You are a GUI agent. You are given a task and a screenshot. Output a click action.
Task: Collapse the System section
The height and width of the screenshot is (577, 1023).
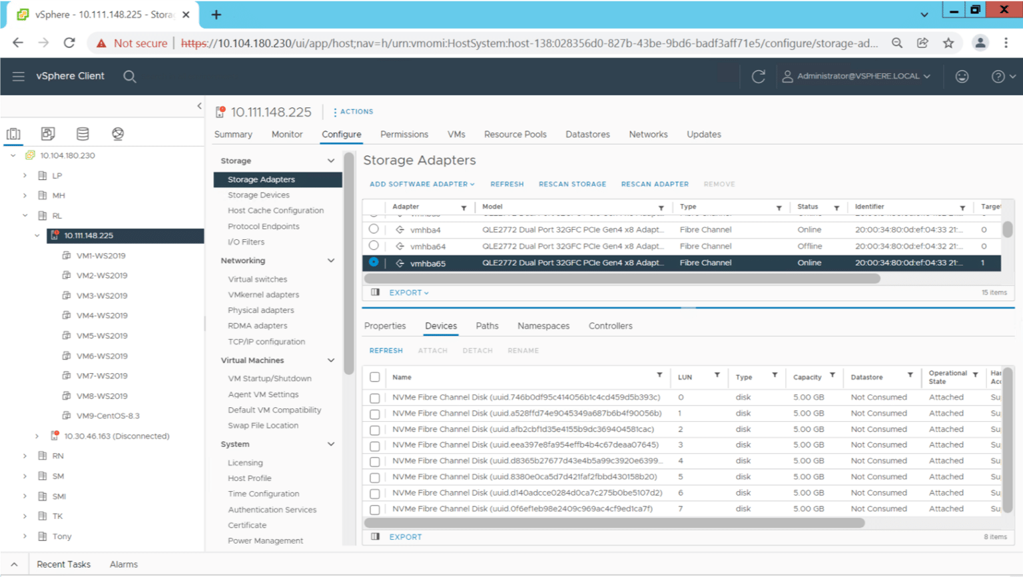click(x=331, y=444)
